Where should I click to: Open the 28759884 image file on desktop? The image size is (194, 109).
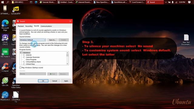point(5,10)
